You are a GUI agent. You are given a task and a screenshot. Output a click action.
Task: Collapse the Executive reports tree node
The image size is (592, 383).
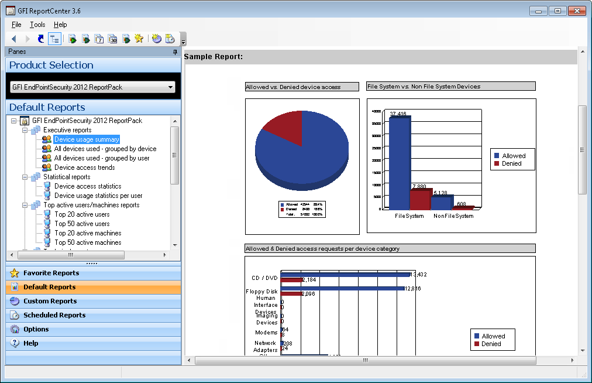(x=25, y=130)
